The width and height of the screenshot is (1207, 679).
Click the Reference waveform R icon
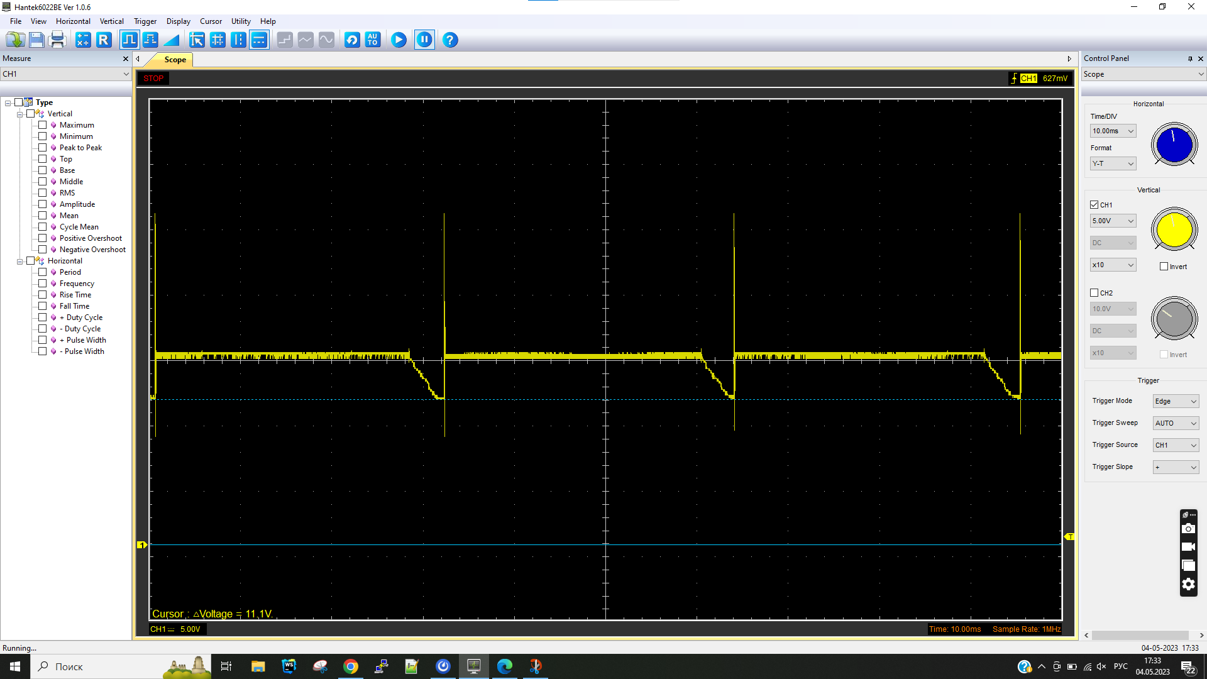104,40
